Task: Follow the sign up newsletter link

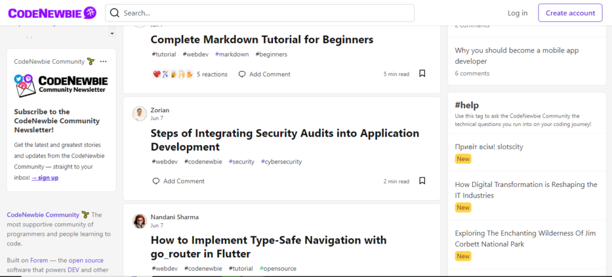Action: tap(45, 177)
